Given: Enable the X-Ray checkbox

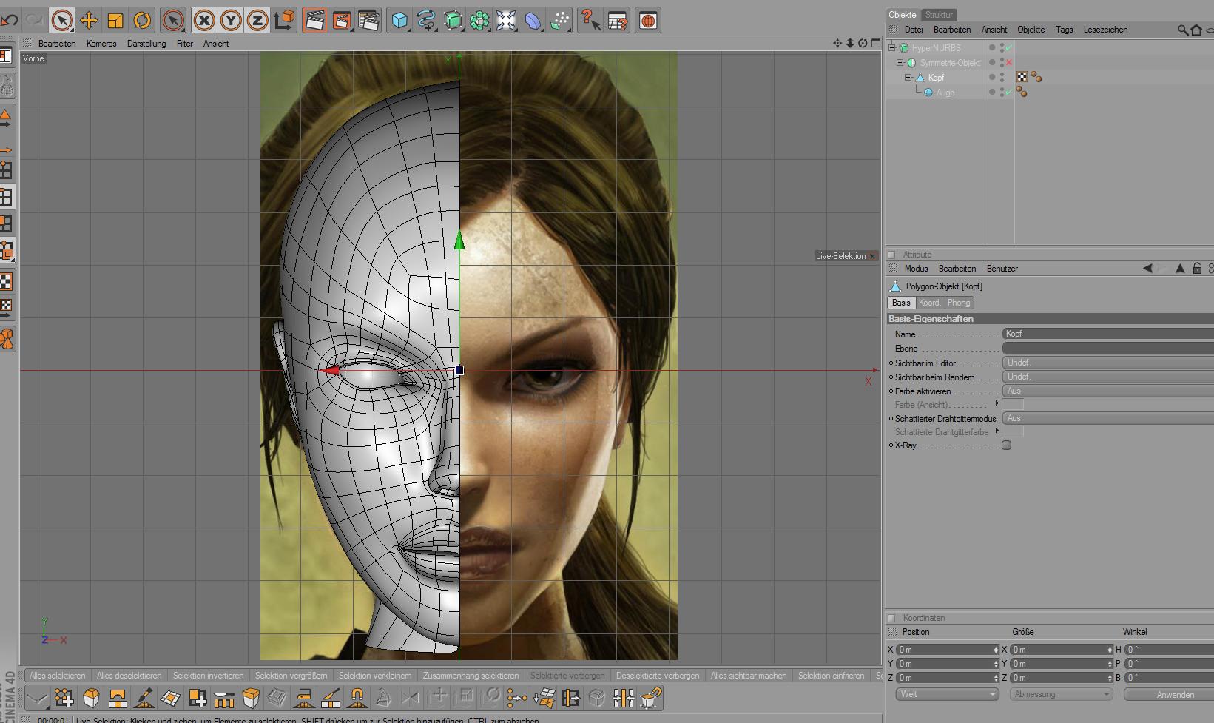Looking at the screenshot, I should click(1006, 445).
